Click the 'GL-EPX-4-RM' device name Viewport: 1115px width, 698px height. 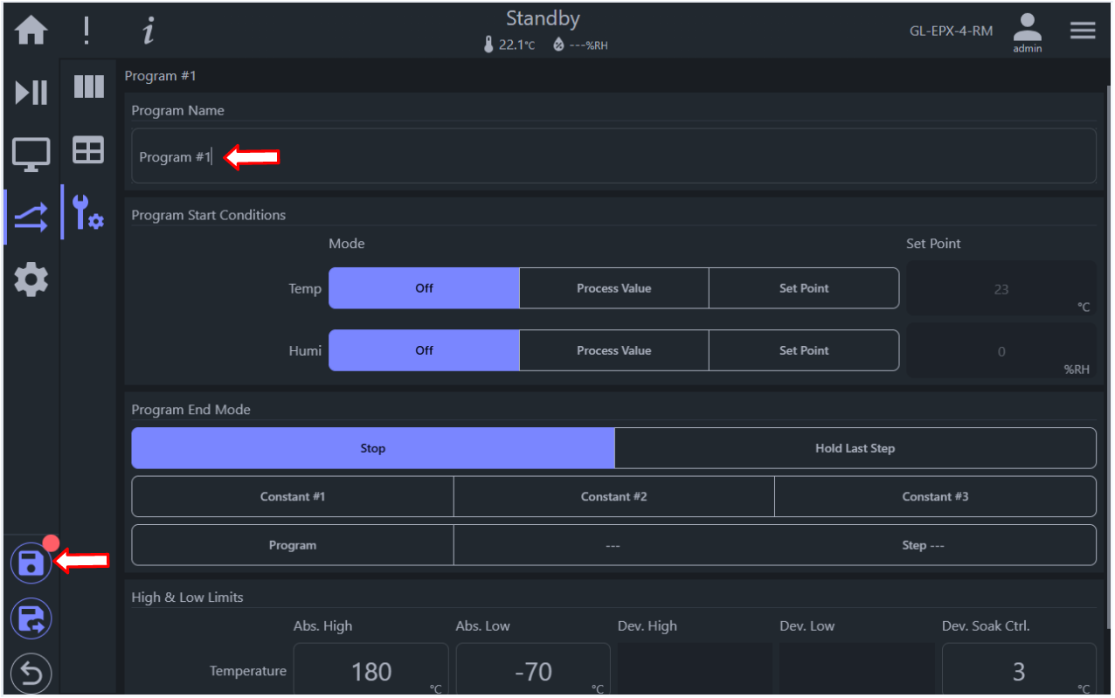coord(951,31)
